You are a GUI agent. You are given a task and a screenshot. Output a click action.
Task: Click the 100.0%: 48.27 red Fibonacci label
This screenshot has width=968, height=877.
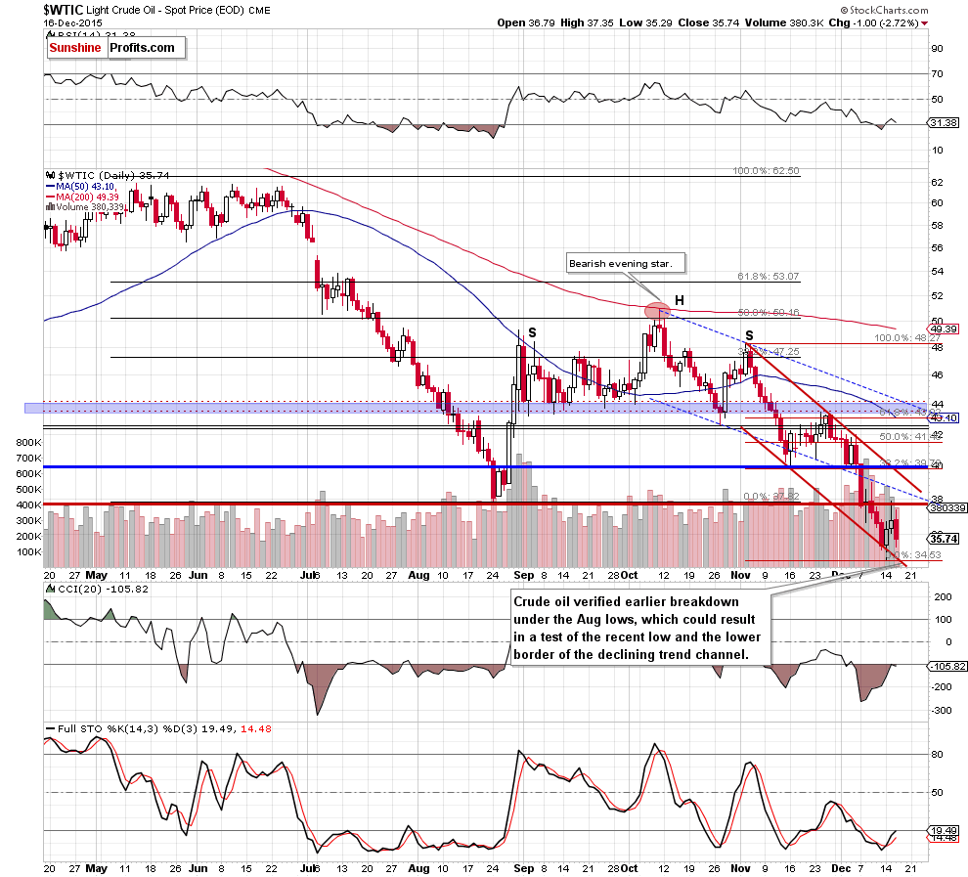[x=907, y=338]
